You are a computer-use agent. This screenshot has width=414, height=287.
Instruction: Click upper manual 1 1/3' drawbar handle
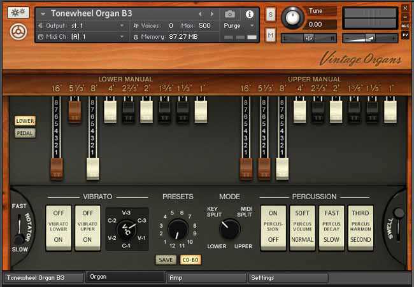click(x=373, y=111)
